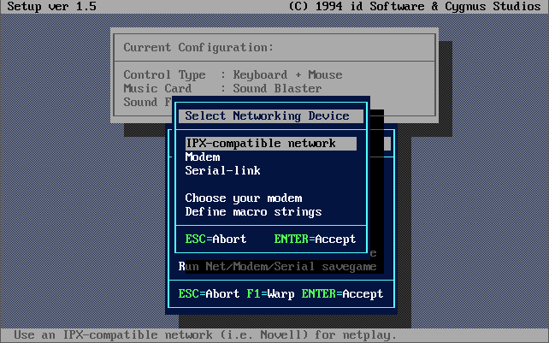Screen dimensions: 549x343
Task: Click the F1=Warp option
Action: [270, 294]
